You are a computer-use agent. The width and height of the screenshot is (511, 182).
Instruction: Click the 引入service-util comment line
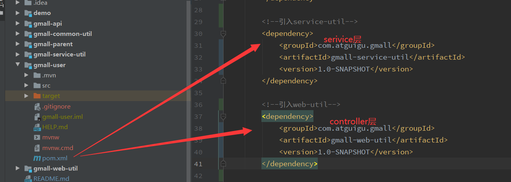310,22
